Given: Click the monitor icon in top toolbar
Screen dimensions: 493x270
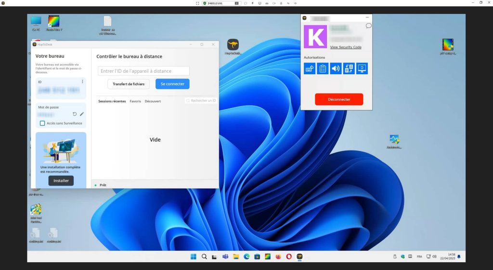Looking at the screenshot, I should click(x=259, y=3).
